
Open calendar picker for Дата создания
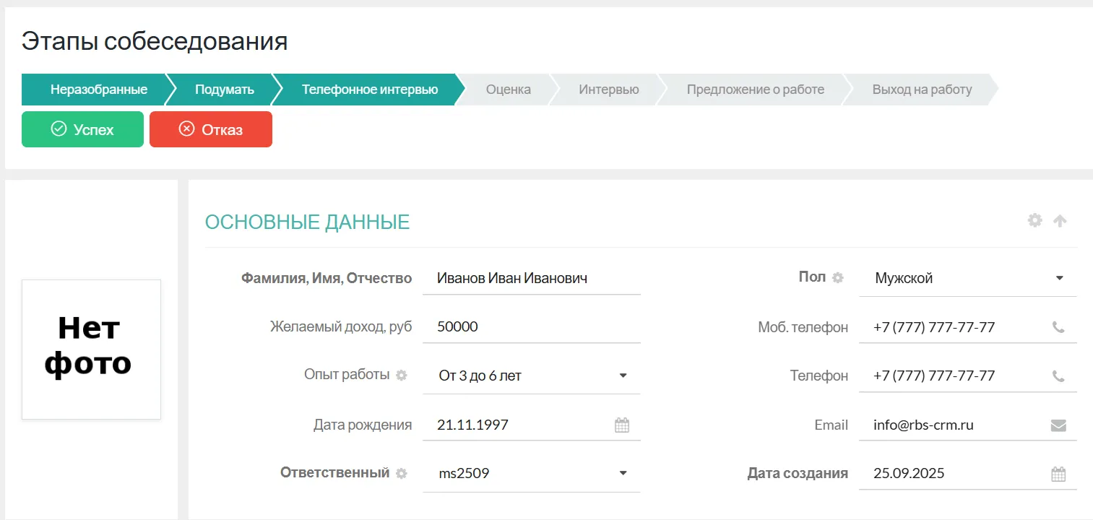[1058, 474]
